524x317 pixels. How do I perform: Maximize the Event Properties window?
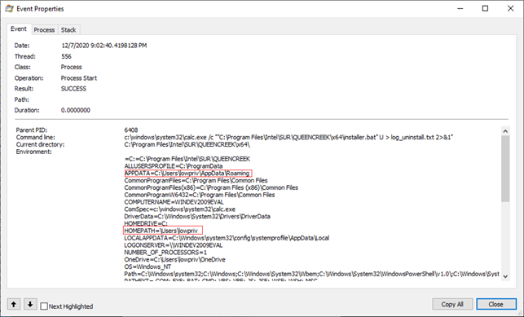pyautogui.click(x=485, y=9)
